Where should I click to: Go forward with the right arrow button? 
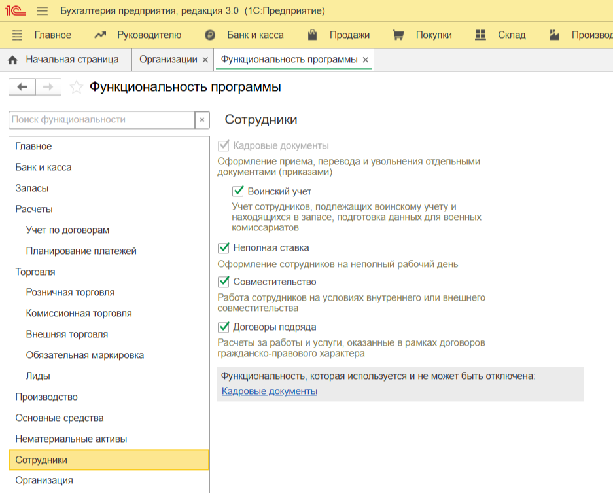pos(48,87)
